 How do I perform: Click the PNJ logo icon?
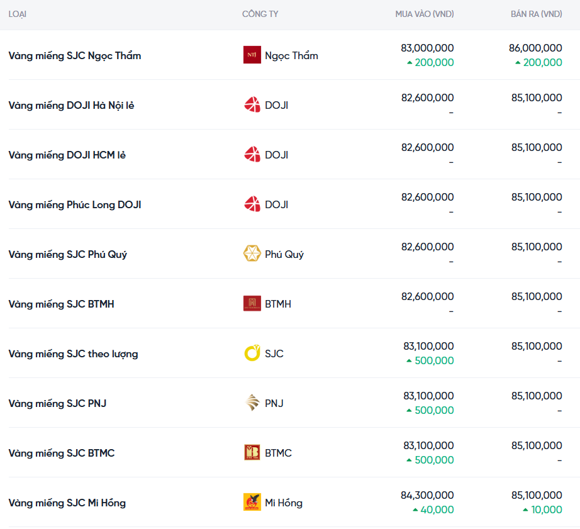(252, 403)
